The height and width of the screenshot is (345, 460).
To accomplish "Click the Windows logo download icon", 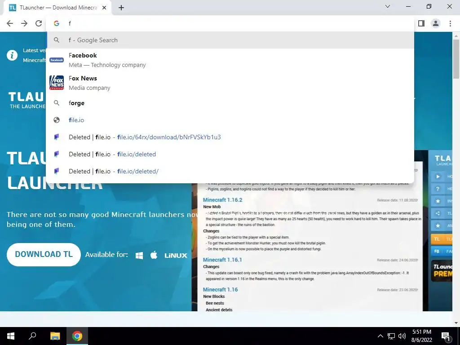I will (x=139, y=256).
